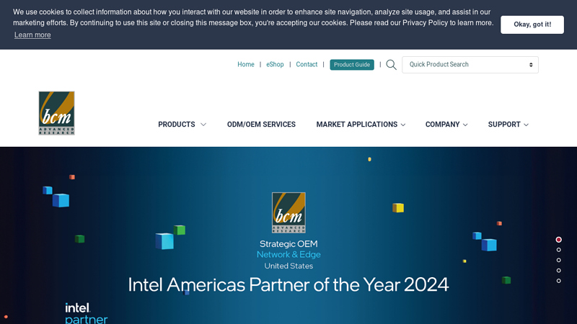Click the Product Guide button
Viewport: 577px width, 324px height.
pos(352,65)
